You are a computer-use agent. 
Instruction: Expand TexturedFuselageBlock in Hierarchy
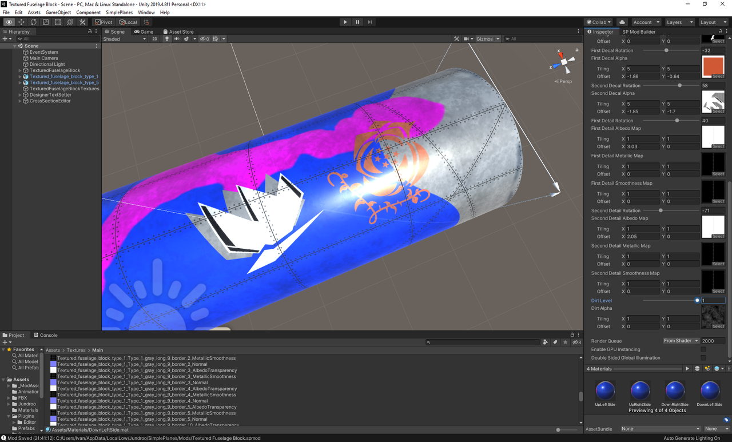pyautogui.click(x=20, y=70)
